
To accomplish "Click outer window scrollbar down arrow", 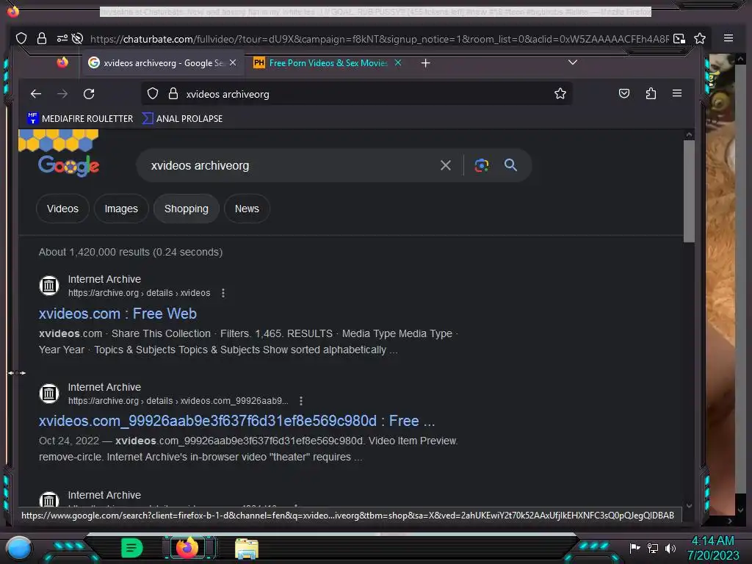I will point(740,510).
